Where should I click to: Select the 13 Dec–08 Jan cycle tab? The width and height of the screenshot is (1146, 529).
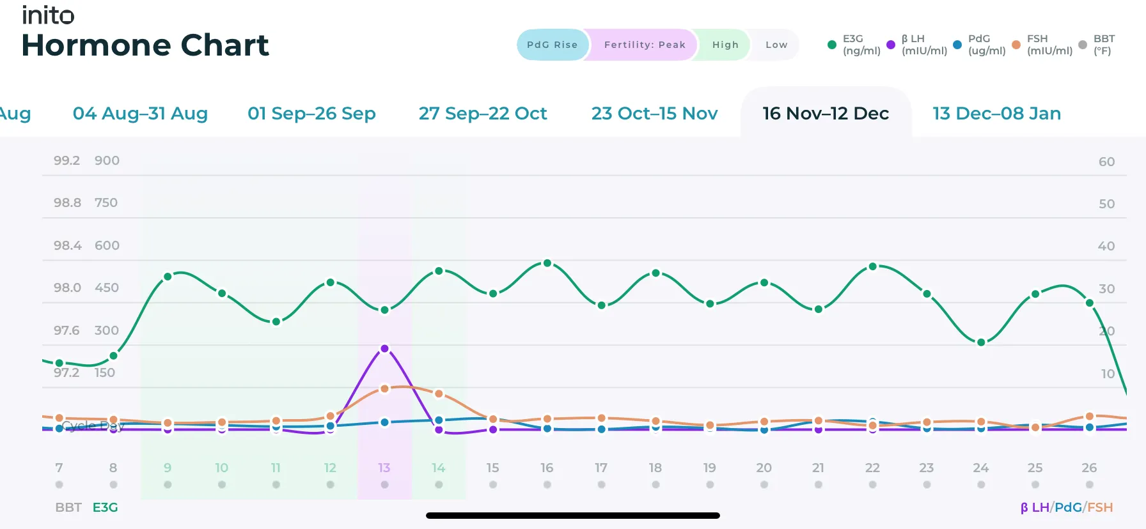click(996, 113)
